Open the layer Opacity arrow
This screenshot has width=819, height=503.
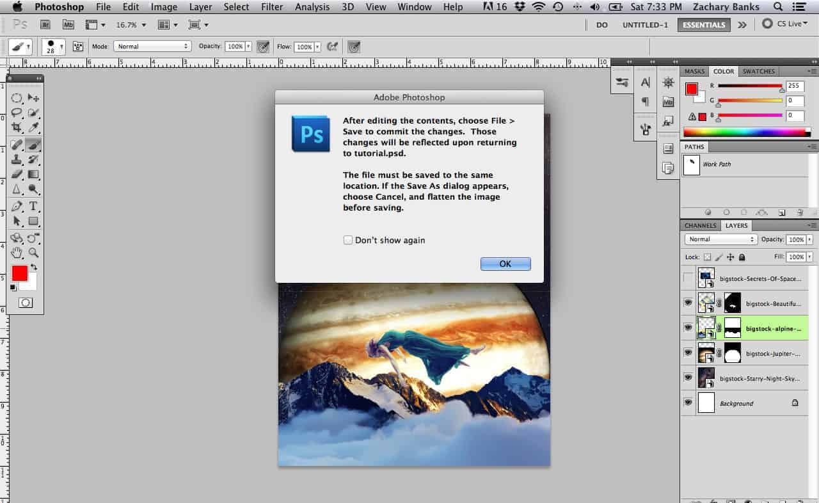pyautogui.click(x=809, y=239)
